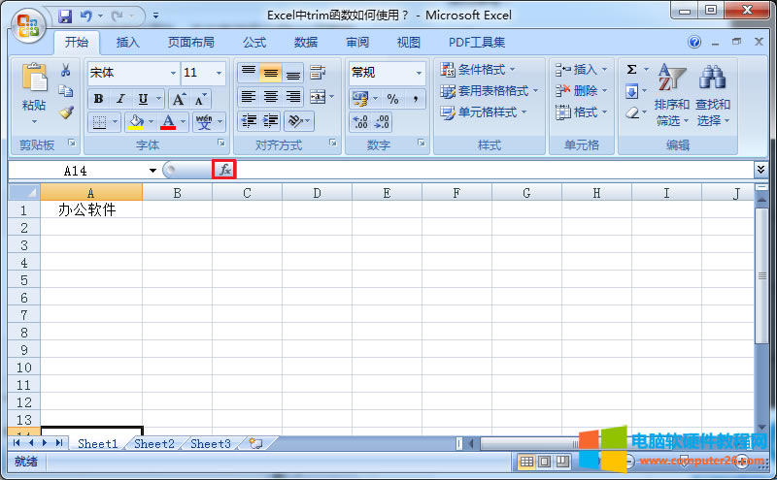The height and width of the screenshot is (480, 777).
Task: Select the Sheet2 worksheet tab
Action: tap(154, 443)
